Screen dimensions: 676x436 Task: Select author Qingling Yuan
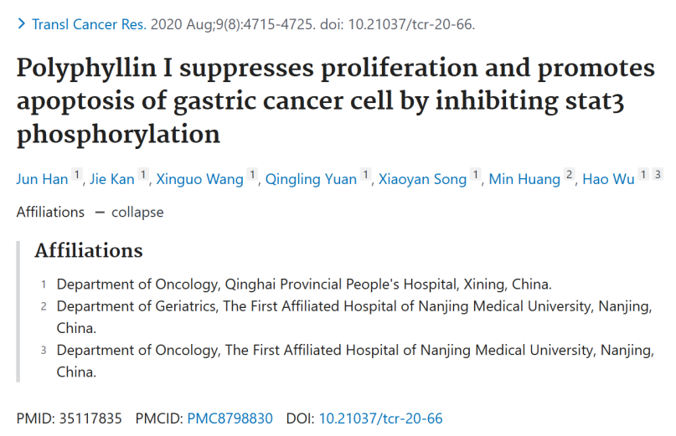coord(311,179)
